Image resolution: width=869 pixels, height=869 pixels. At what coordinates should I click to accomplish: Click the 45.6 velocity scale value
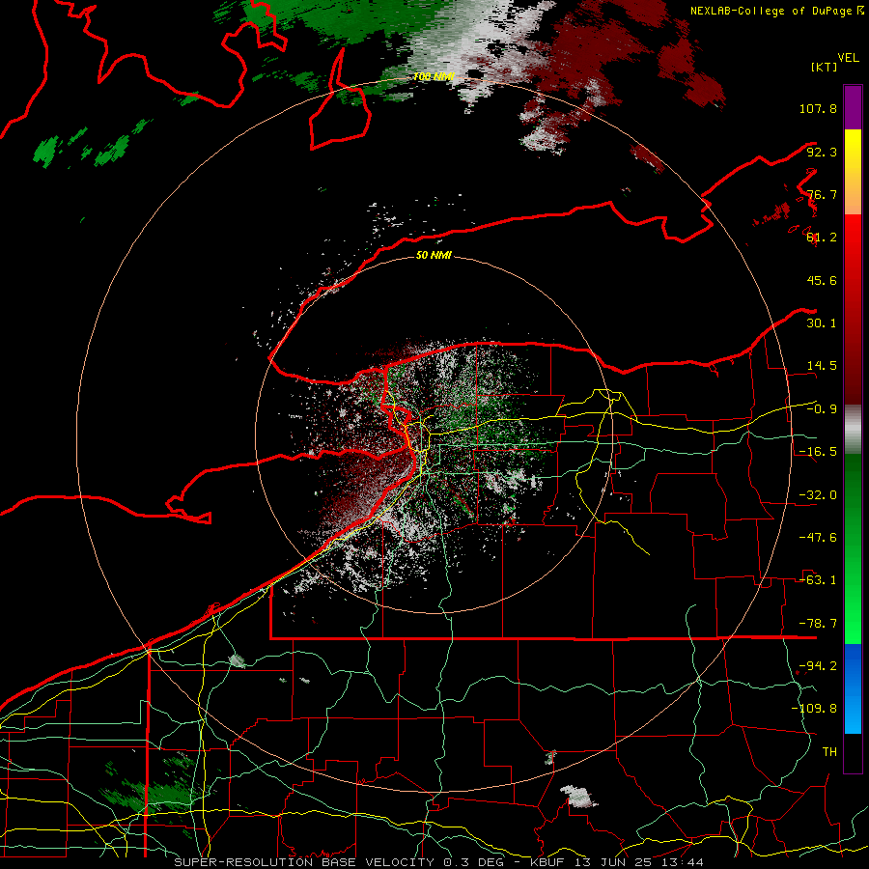tap(822, 280)
